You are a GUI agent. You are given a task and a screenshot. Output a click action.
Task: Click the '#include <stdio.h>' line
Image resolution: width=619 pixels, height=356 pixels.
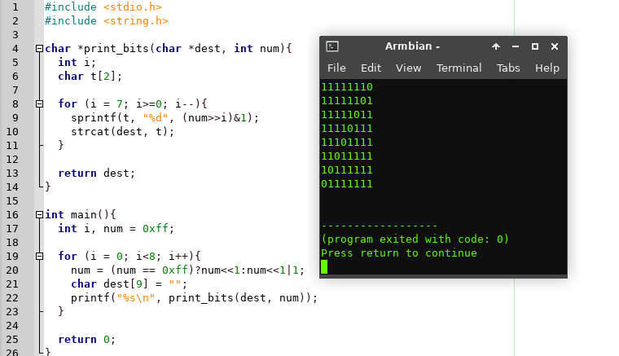pos(103,7)
